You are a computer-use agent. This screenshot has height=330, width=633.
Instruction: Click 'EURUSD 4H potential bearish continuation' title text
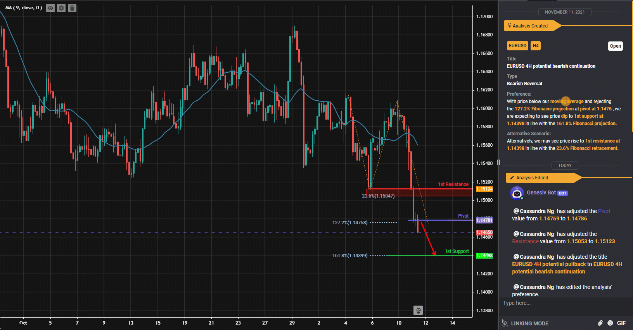coord(551,66)
